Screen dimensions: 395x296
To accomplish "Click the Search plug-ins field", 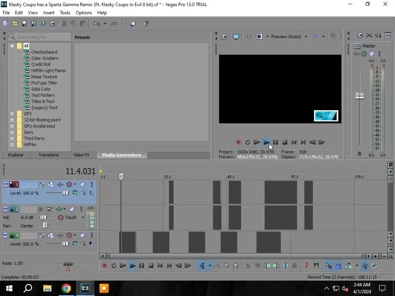I will (x=39, y=37).
